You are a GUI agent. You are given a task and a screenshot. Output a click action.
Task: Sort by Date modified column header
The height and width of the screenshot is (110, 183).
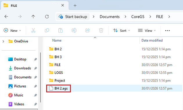152,40
